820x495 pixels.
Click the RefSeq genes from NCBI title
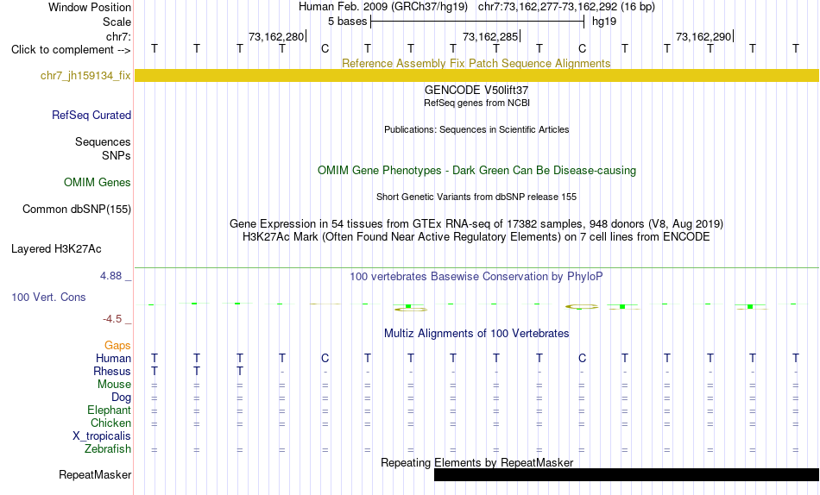click(477, 103)
